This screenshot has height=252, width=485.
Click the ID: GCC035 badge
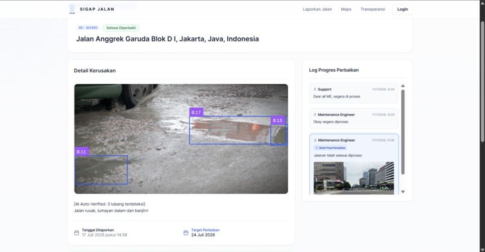point(88,28)
